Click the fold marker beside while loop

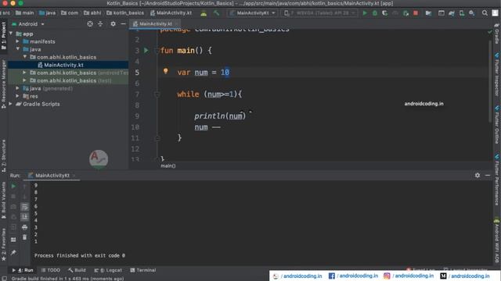pyautogui.click(x=157, y=94)
